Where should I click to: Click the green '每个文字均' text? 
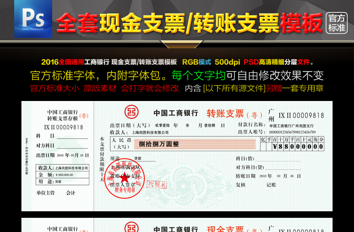point(198,75)
